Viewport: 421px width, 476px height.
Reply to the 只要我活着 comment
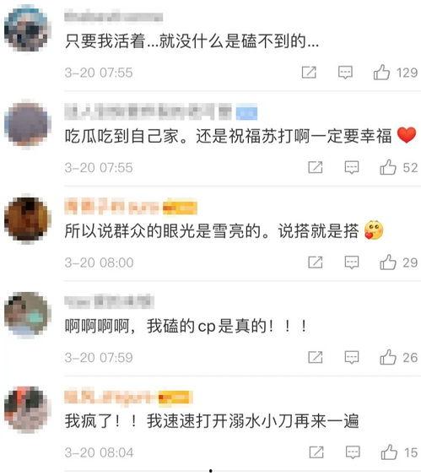pyautogui.click(x=345, y=73)
